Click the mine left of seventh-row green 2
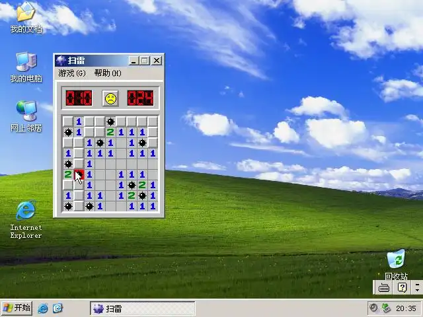 132,185
